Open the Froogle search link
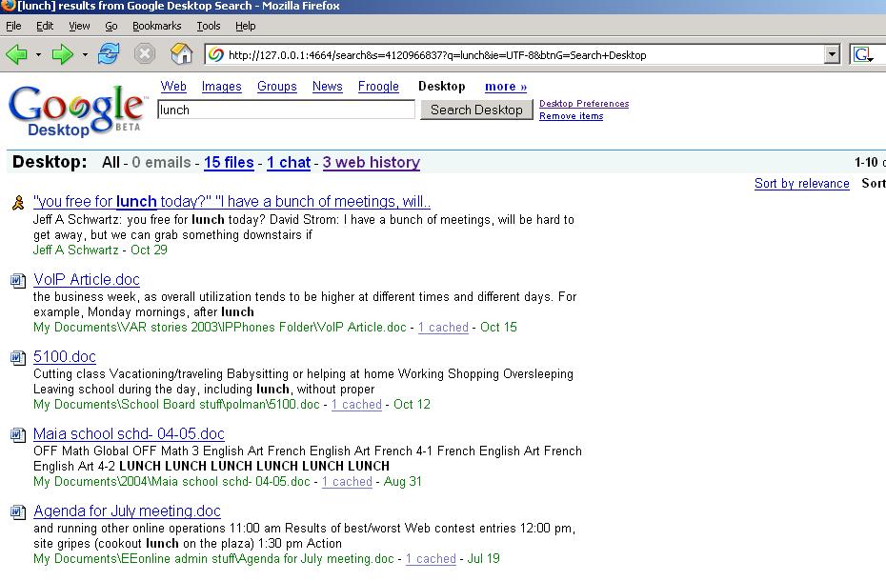886x581 pixels. pos(378,87)
